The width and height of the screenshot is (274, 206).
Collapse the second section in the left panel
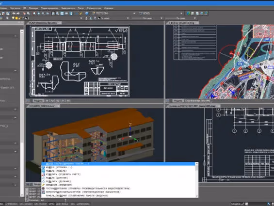coord(15,71)
